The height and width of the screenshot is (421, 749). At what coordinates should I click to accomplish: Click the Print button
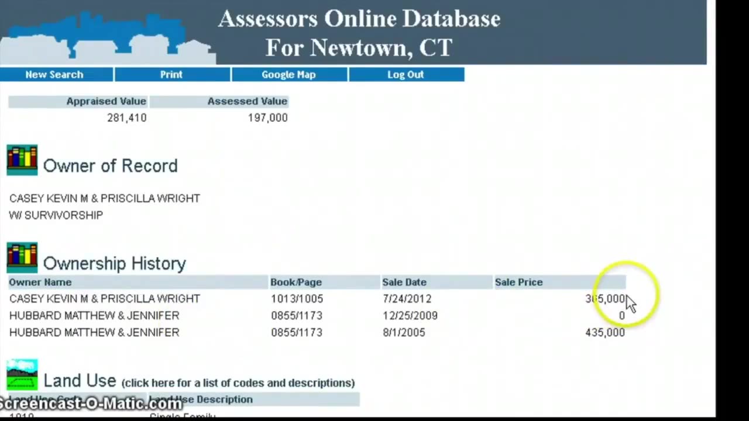click(172, 74)
